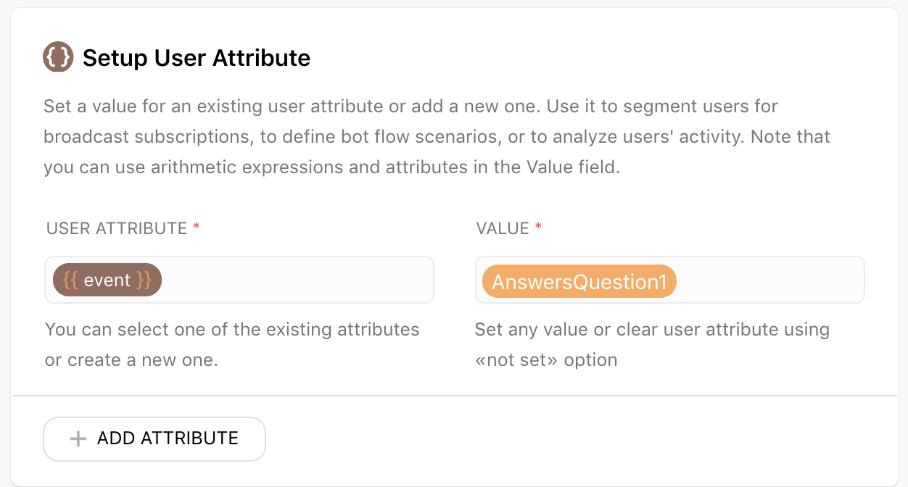Click the USER ATTRIBUTE field label
908x487 pixels.
click(x=117, y=229)
